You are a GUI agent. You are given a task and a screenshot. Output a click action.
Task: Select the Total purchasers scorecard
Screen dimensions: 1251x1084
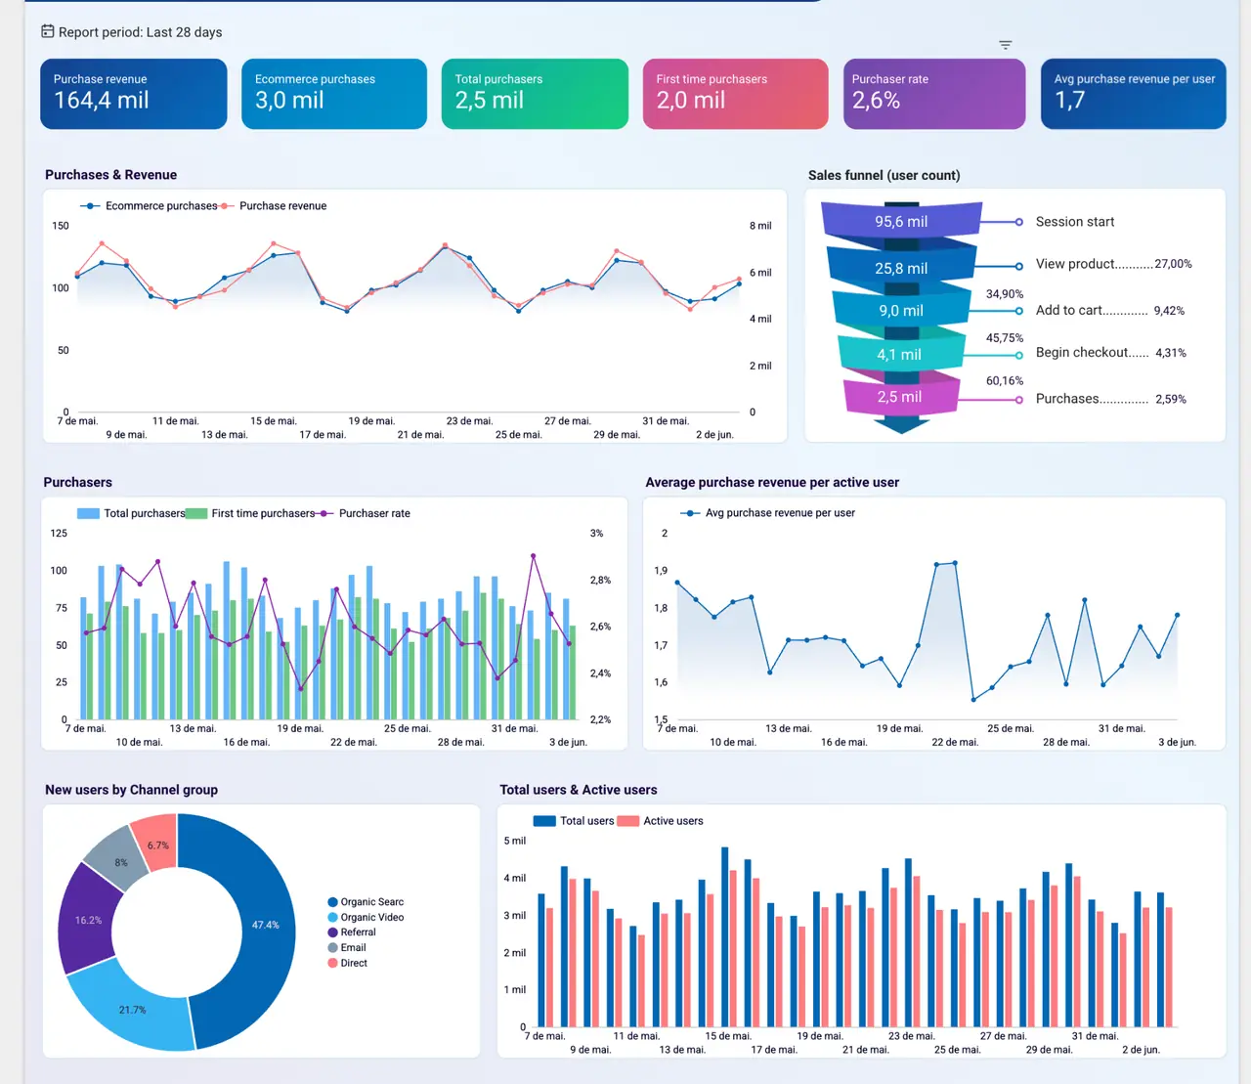535,94
